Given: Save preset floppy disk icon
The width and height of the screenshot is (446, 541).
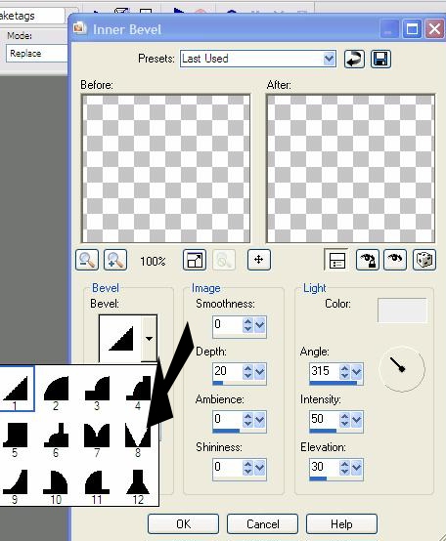Looking at the screenshot, I should point(380,59).
